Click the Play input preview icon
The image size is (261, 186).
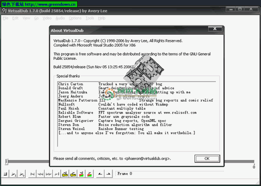[x=14, y=174]
